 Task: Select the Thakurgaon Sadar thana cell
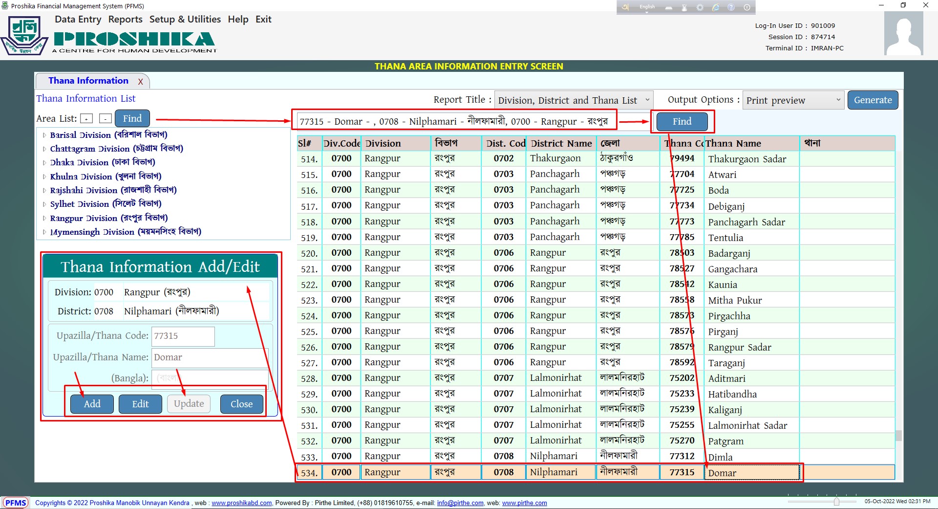(751, 158)
